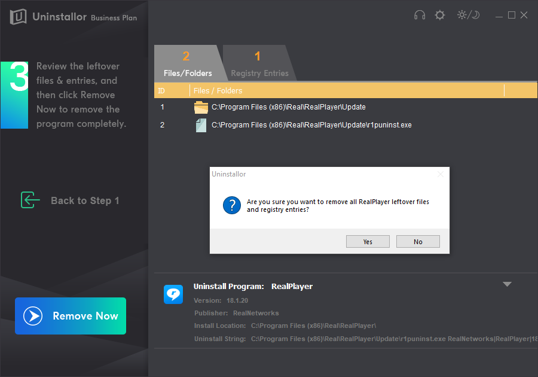This screenshot has width=538, height=377.
Task: Select the r1puninst.exe file path row
Action: coord(346,125)
